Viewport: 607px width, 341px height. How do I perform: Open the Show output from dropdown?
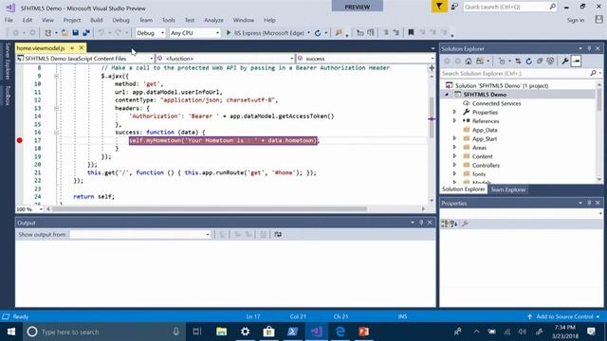coord(140,234)
